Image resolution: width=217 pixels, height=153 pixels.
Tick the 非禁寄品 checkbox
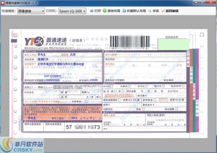86,102
